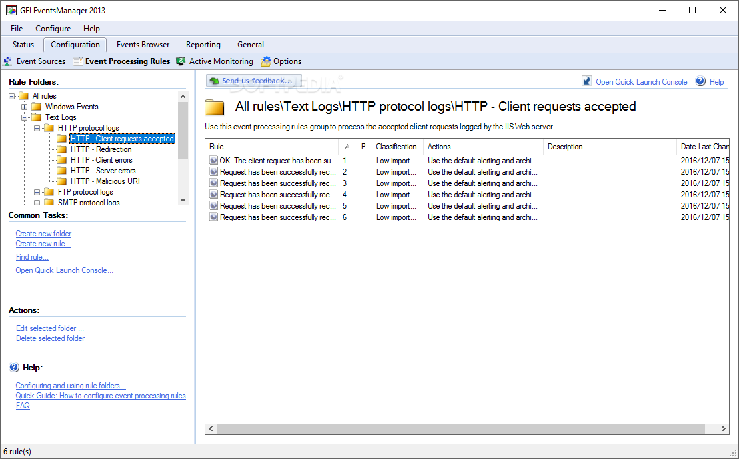Click the FAQ link
Viewport: 739px width, 459px height.
(23, 406)
